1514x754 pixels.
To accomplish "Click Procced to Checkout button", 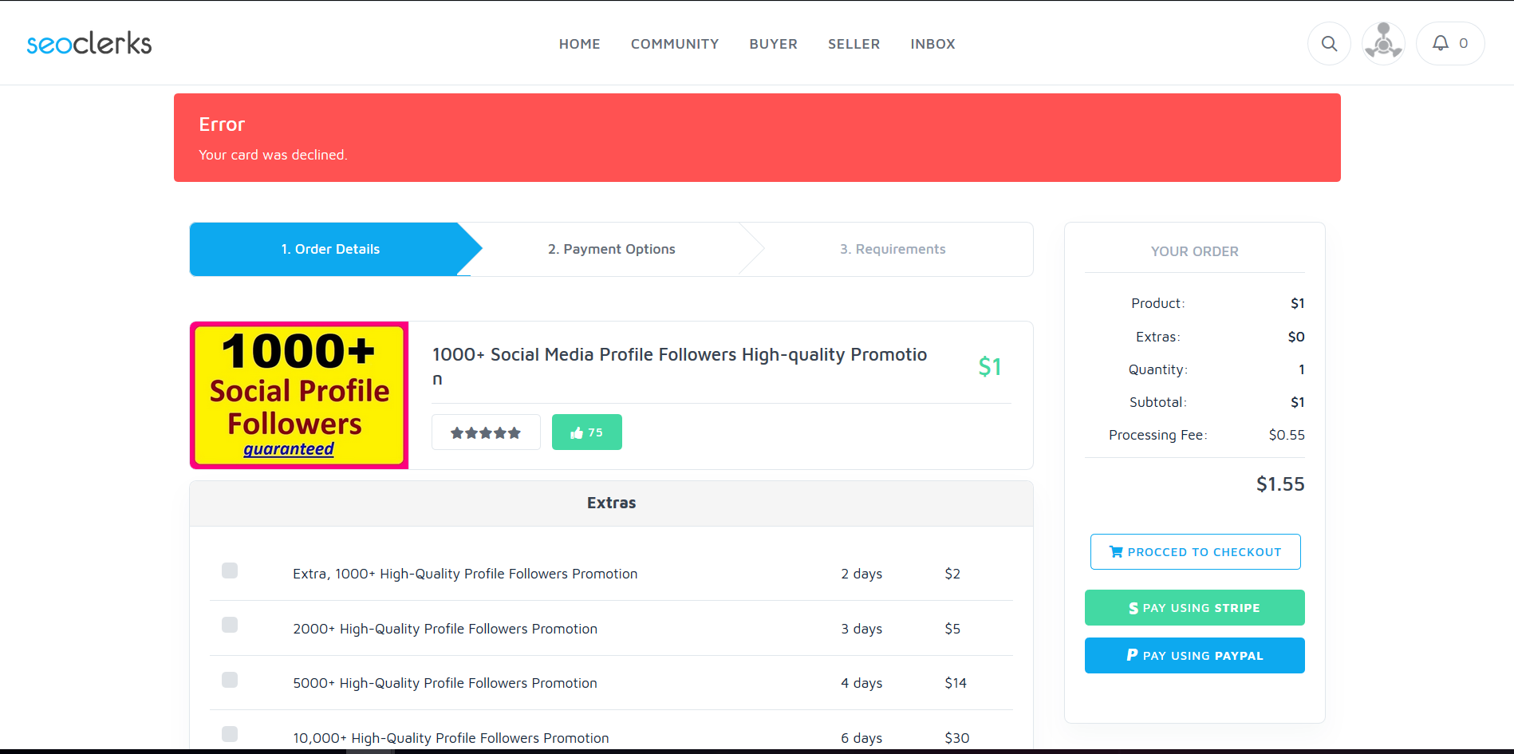I will pos(1195,552).
